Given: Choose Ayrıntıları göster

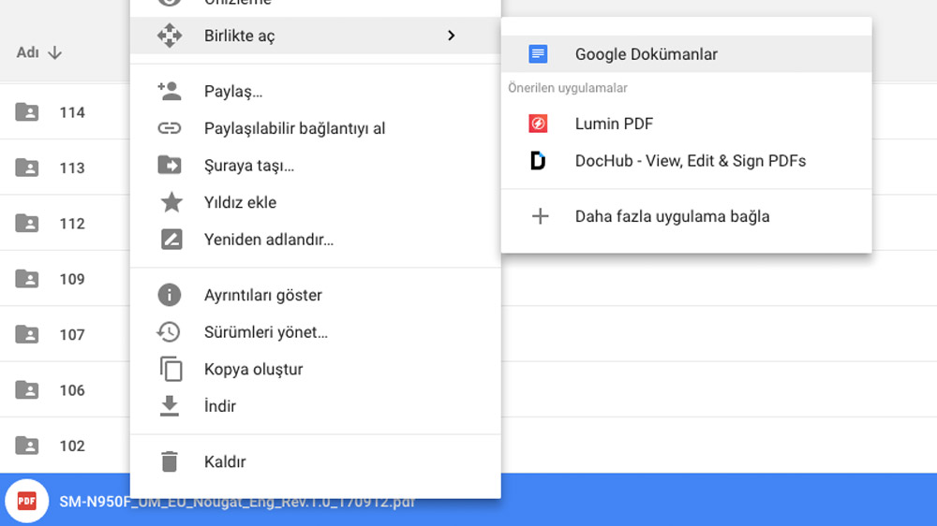Looking at the screenshot, I should click(x=315, y=295).
